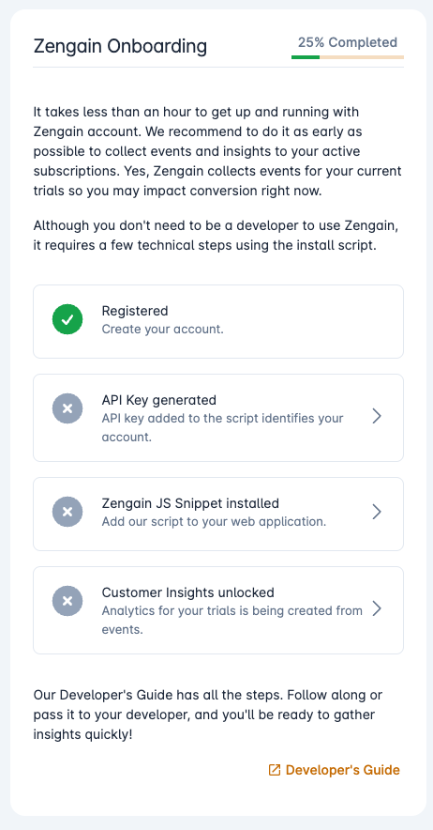This screenshot has height=830, width=433.
Task: Click the gray X icon beside Zengain JS Snippet installed
Action: [x=67, y=512]
